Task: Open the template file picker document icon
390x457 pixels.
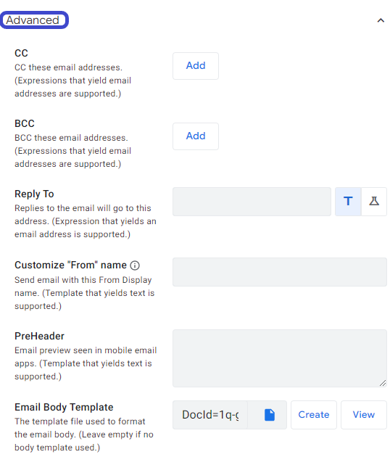Action: pyautogui.click(x=270, y=415)
